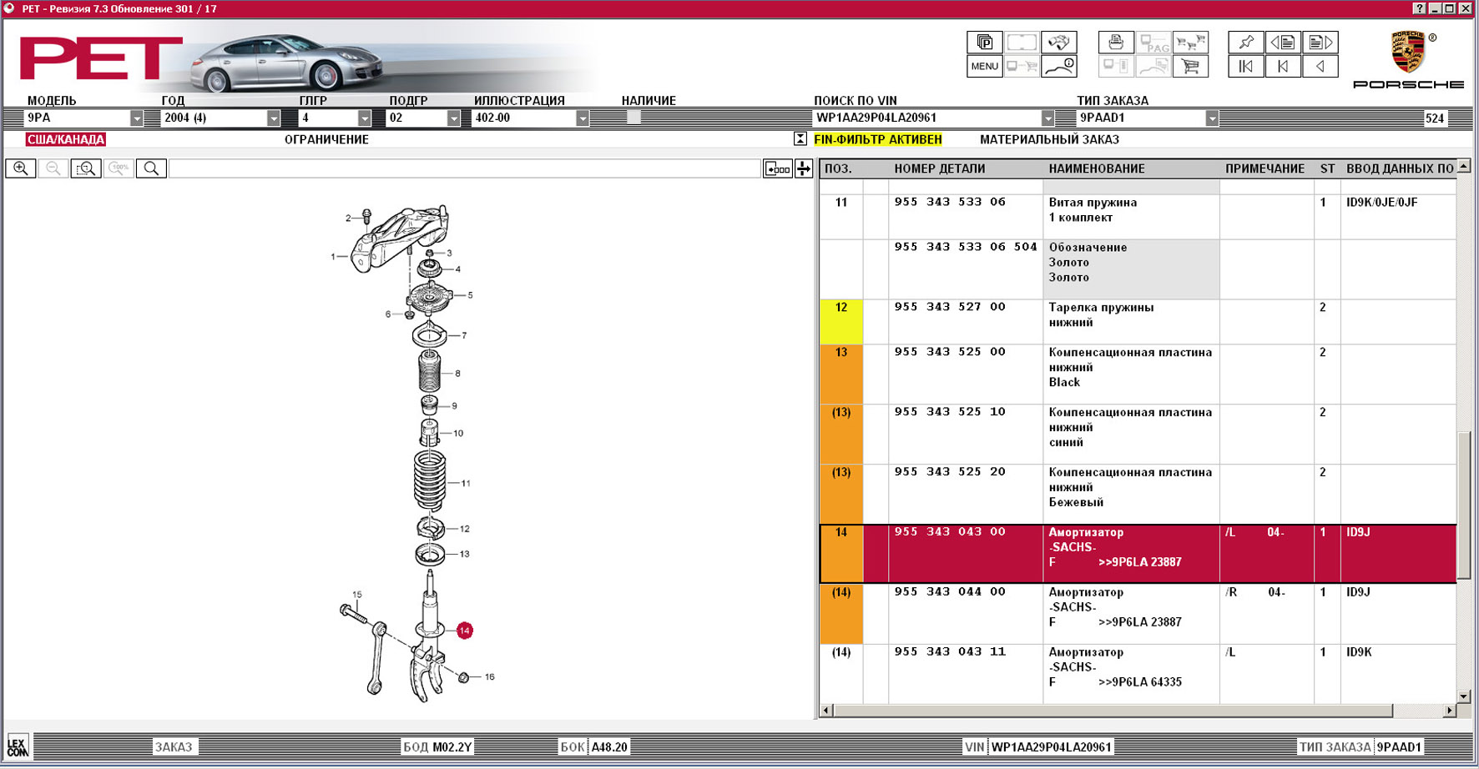Expand the МОДЕЛЬ dropdown

point(136,118)
